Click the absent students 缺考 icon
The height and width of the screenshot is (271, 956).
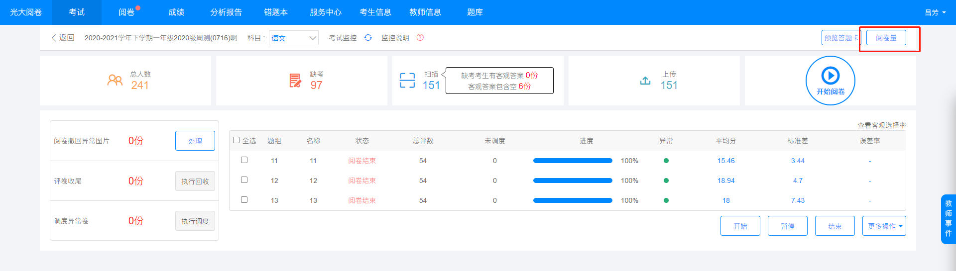click(x=295, y=80)
